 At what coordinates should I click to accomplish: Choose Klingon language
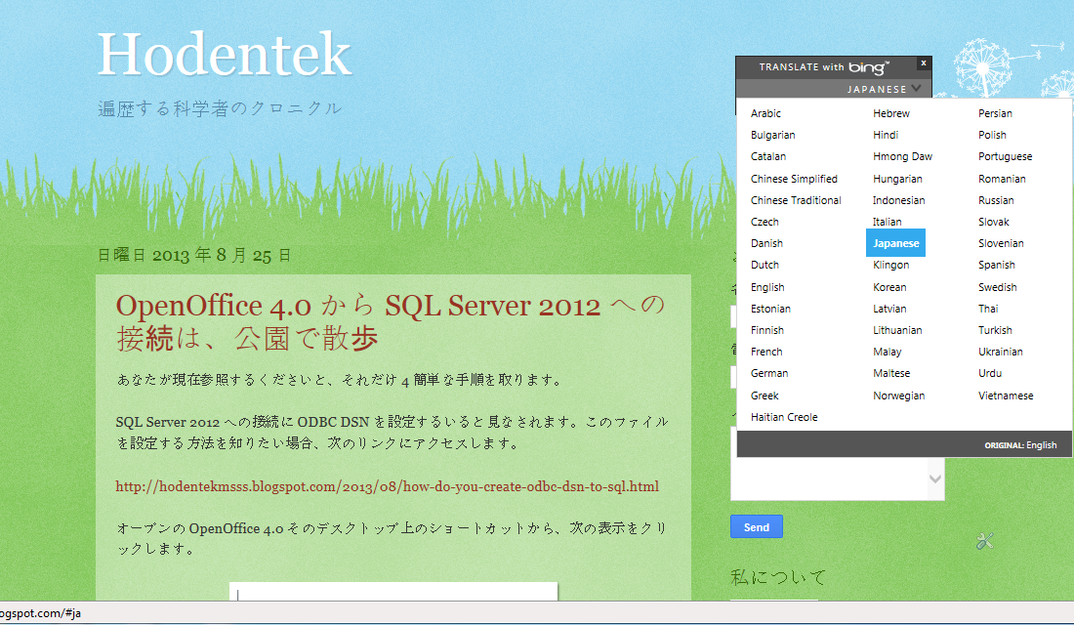(891, 266)
